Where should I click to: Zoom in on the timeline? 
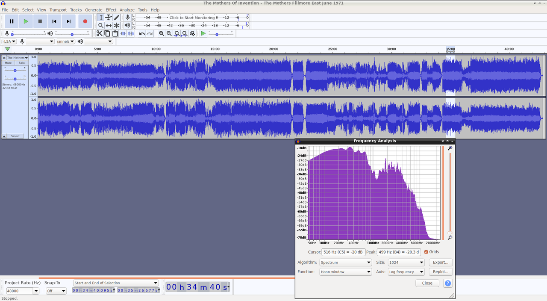(x=162, y=33)
